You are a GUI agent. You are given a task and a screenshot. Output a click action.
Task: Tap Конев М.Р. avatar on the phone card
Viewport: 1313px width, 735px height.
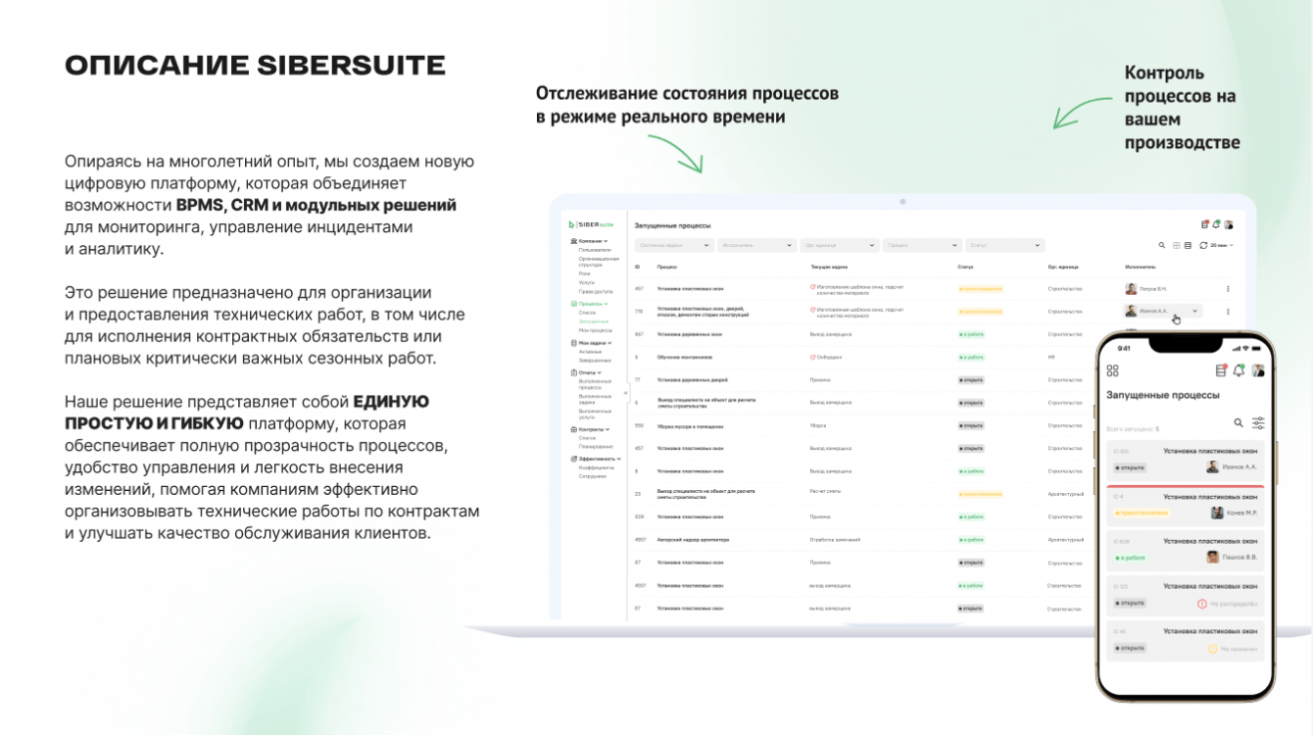click(1217, 513)
